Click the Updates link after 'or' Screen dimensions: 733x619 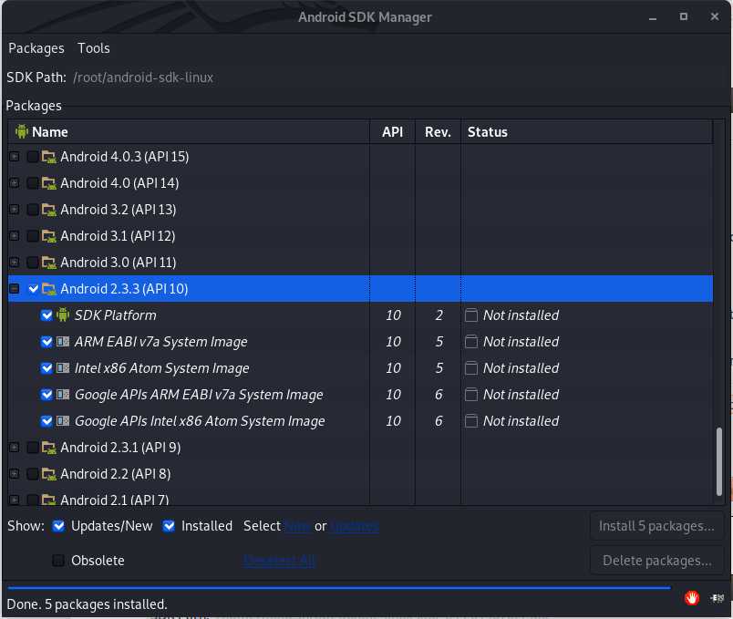(x=355, y=526)
